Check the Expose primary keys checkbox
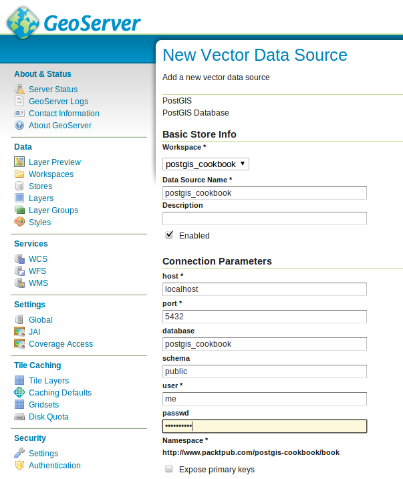This screenshot has width=403, height=479. pos(169,469)
